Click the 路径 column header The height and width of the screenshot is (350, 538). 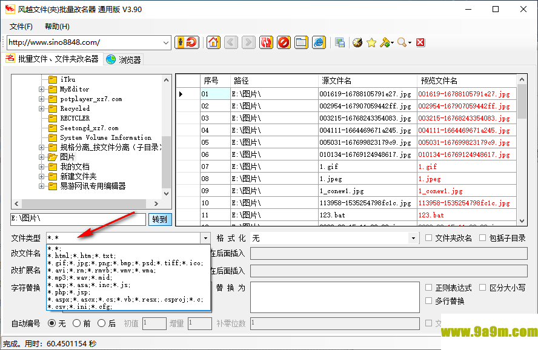pyautogui.click(x=274, y=81)
